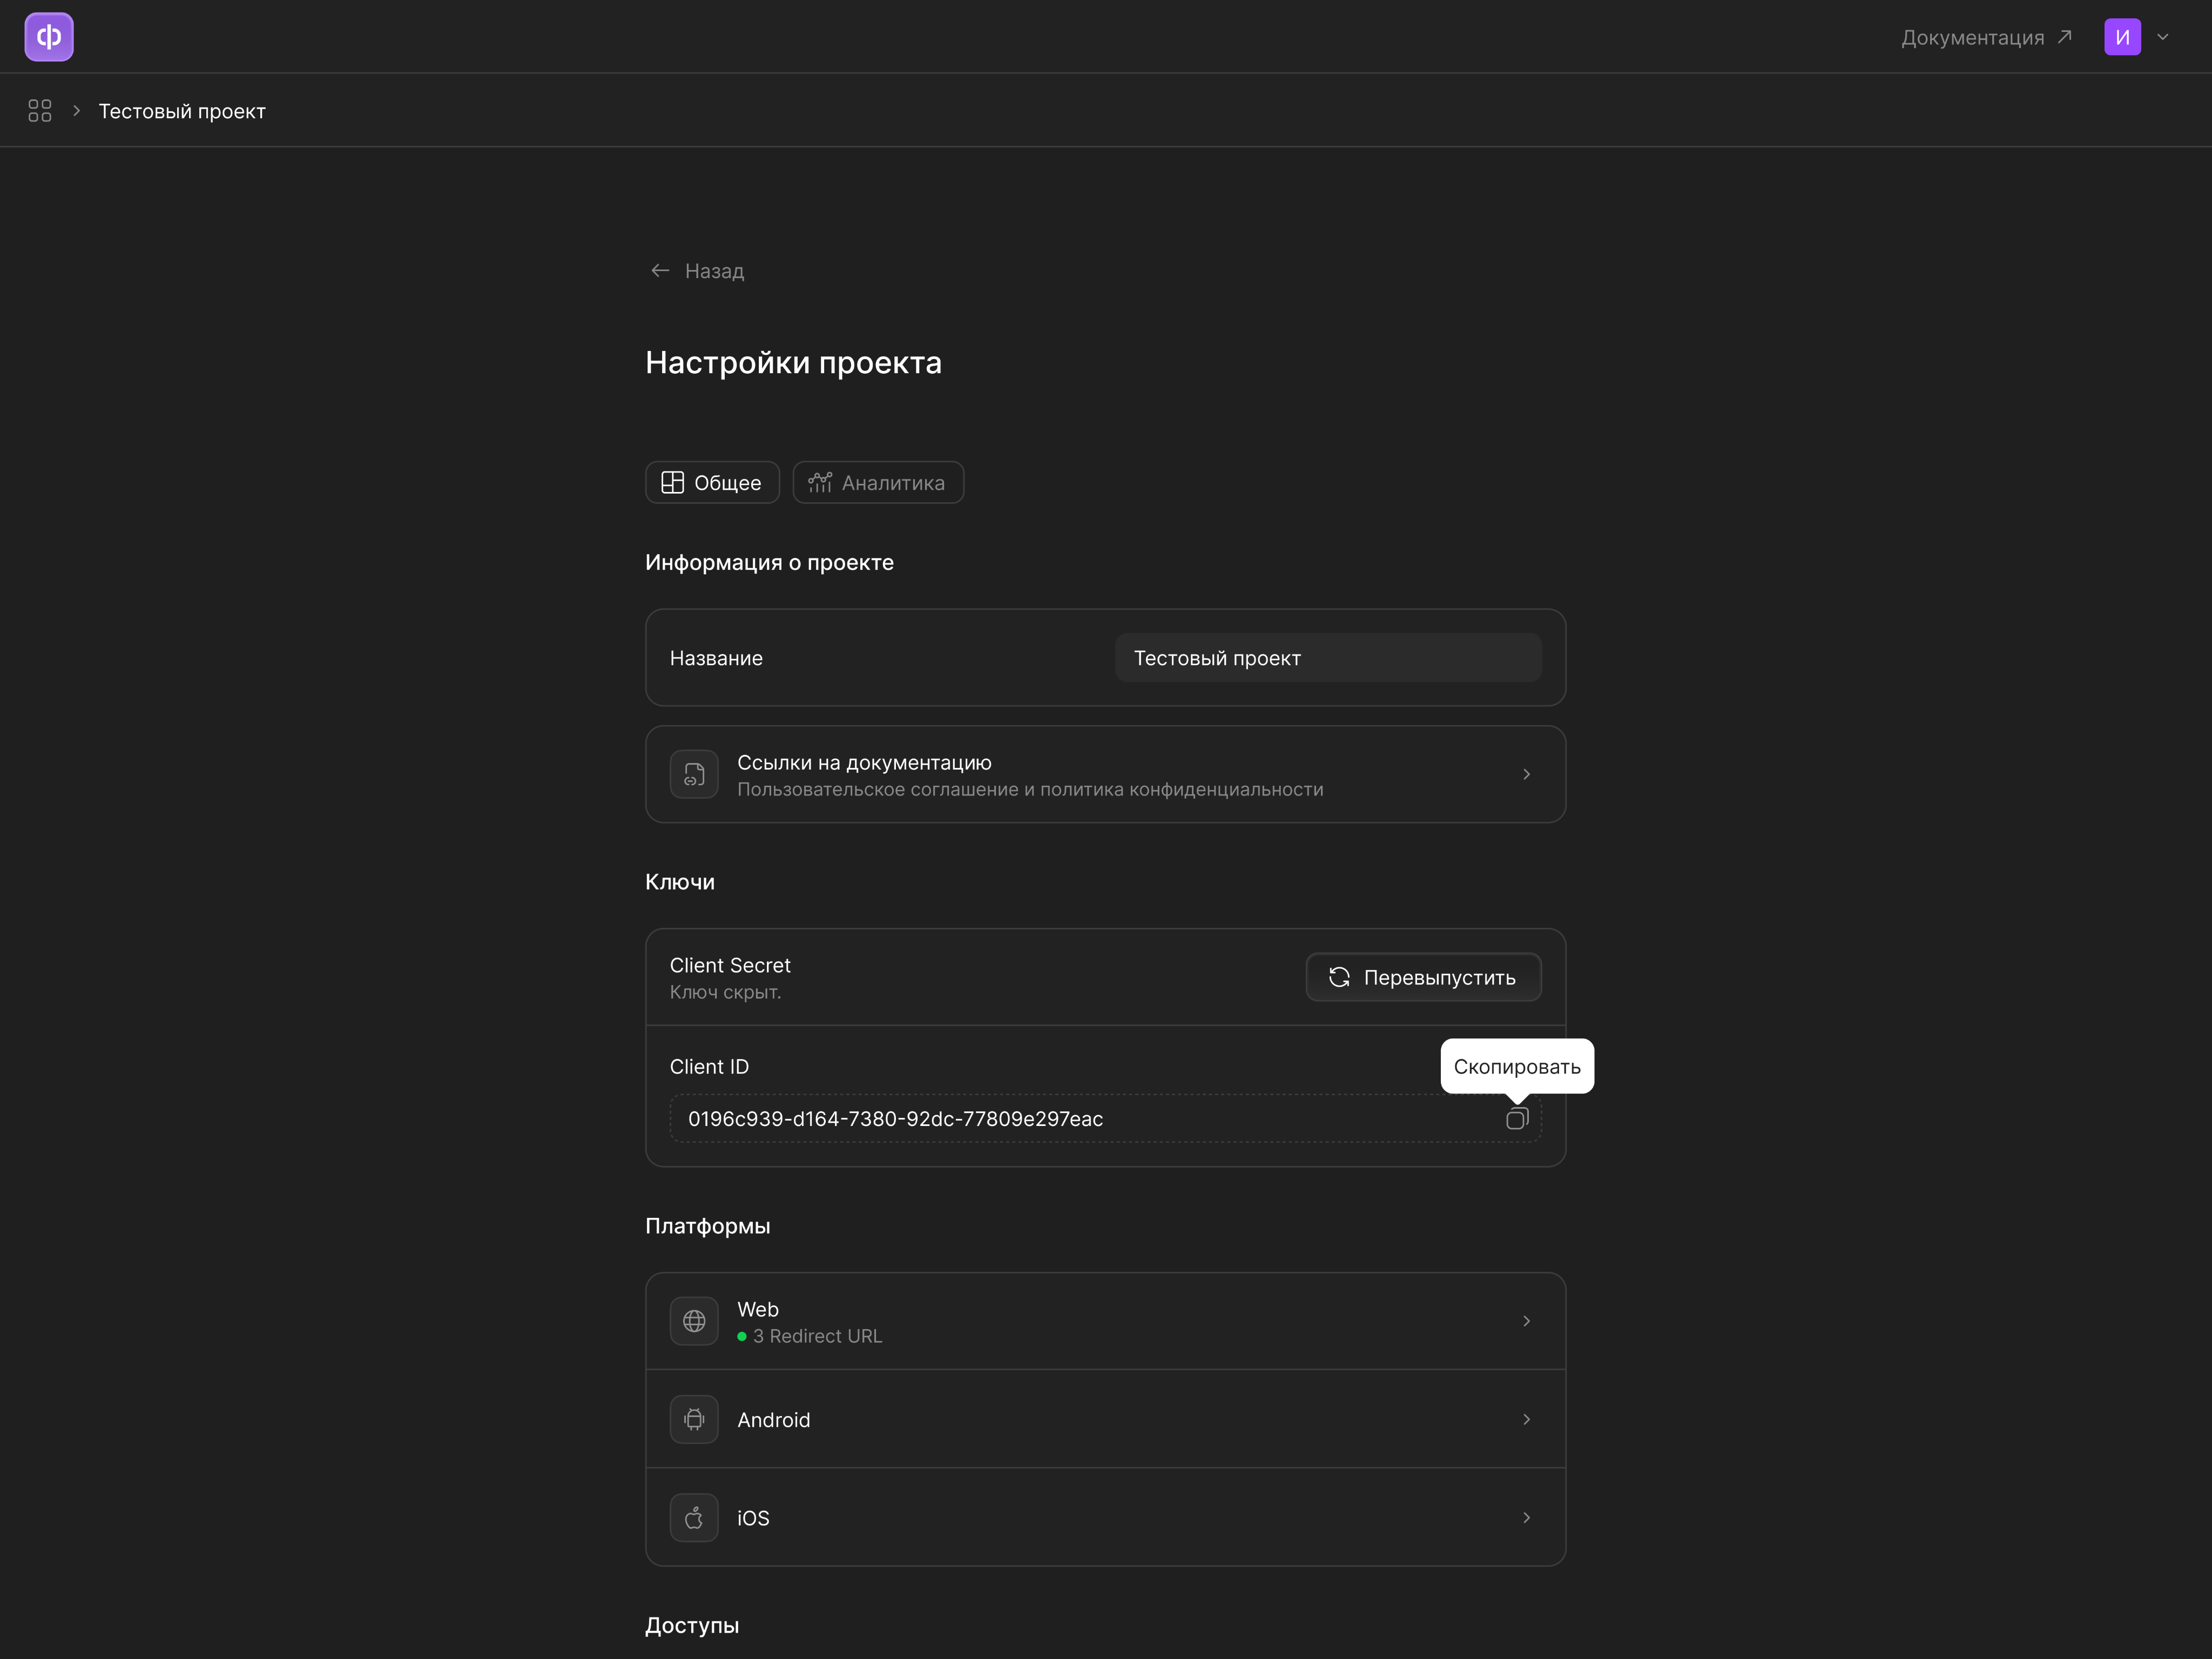
Task: Expand the iOS platform chevron
Action: [1526, 1518]
